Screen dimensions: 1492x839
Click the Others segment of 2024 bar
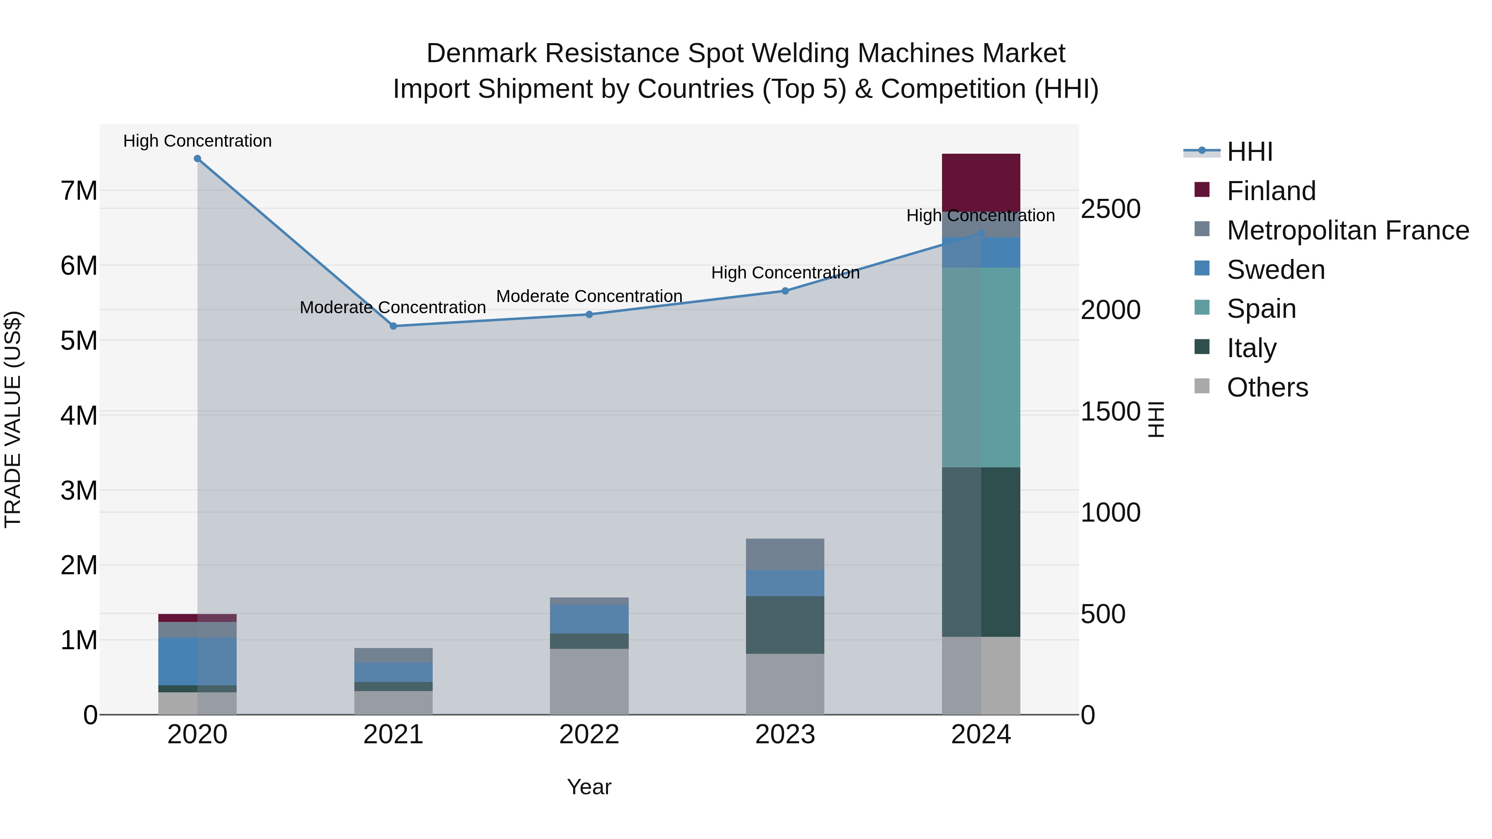click(x=981, y=676)
